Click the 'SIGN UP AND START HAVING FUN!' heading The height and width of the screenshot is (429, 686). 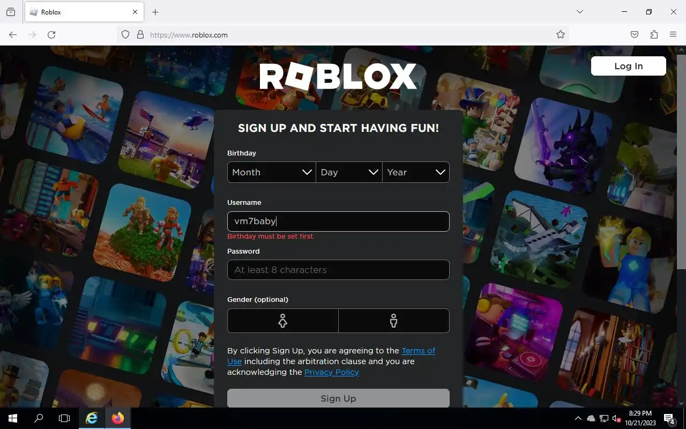click(338, 128)
